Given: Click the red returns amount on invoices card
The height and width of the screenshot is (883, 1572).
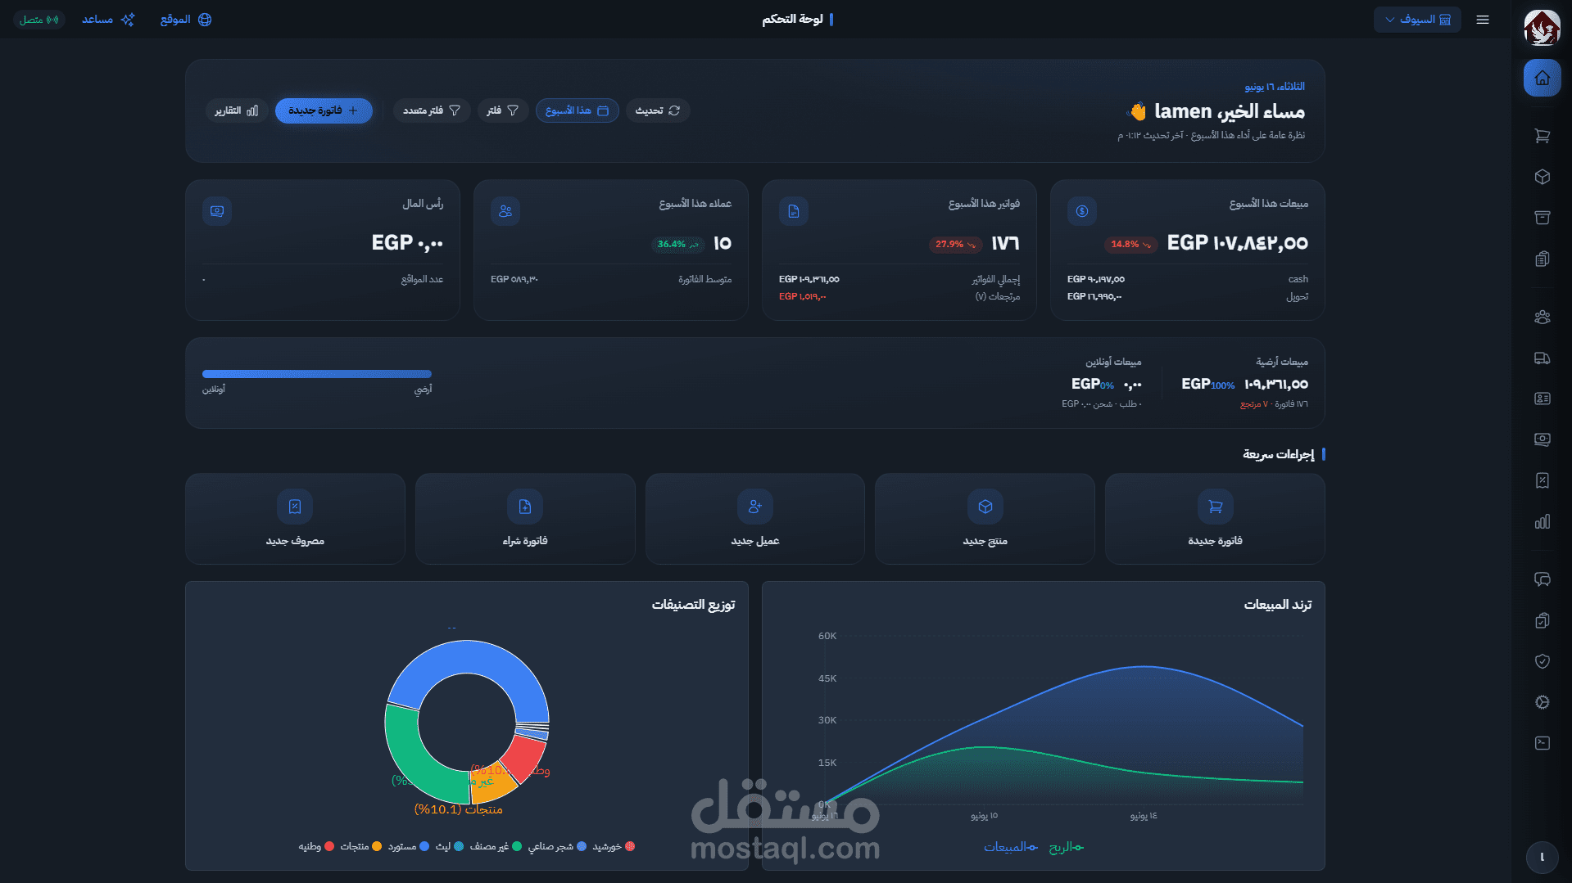Looking at the screenshot, I should [x=802, y=296].
